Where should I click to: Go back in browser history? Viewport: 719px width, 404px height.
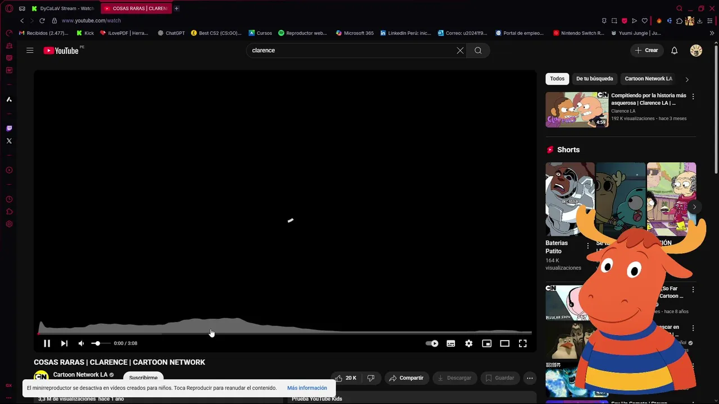click(22, 21)
